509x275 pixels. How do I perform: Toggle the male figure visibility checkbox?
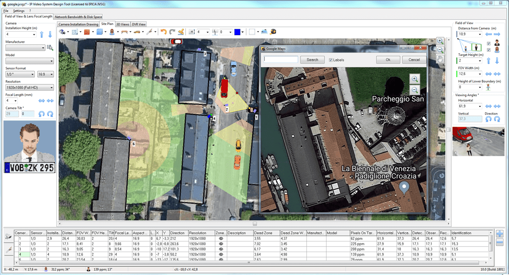(489, 44)
